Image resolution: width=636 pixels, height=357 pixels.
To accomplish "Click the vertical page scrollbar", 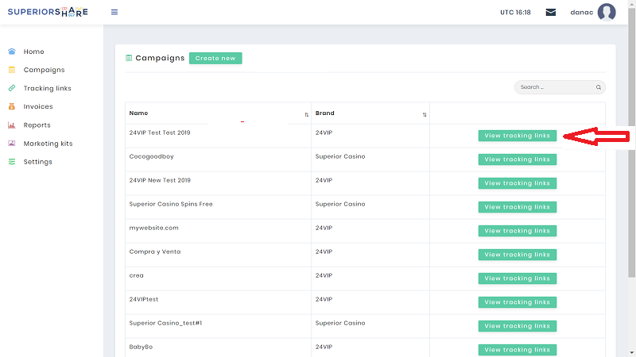I will [x=631, y=142].
